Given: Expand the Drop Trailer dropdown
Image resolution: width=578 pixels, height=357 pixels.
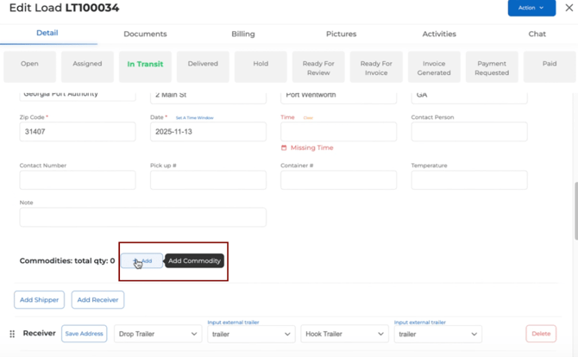Looking at the screenshot, I should (x=157, y=334).
